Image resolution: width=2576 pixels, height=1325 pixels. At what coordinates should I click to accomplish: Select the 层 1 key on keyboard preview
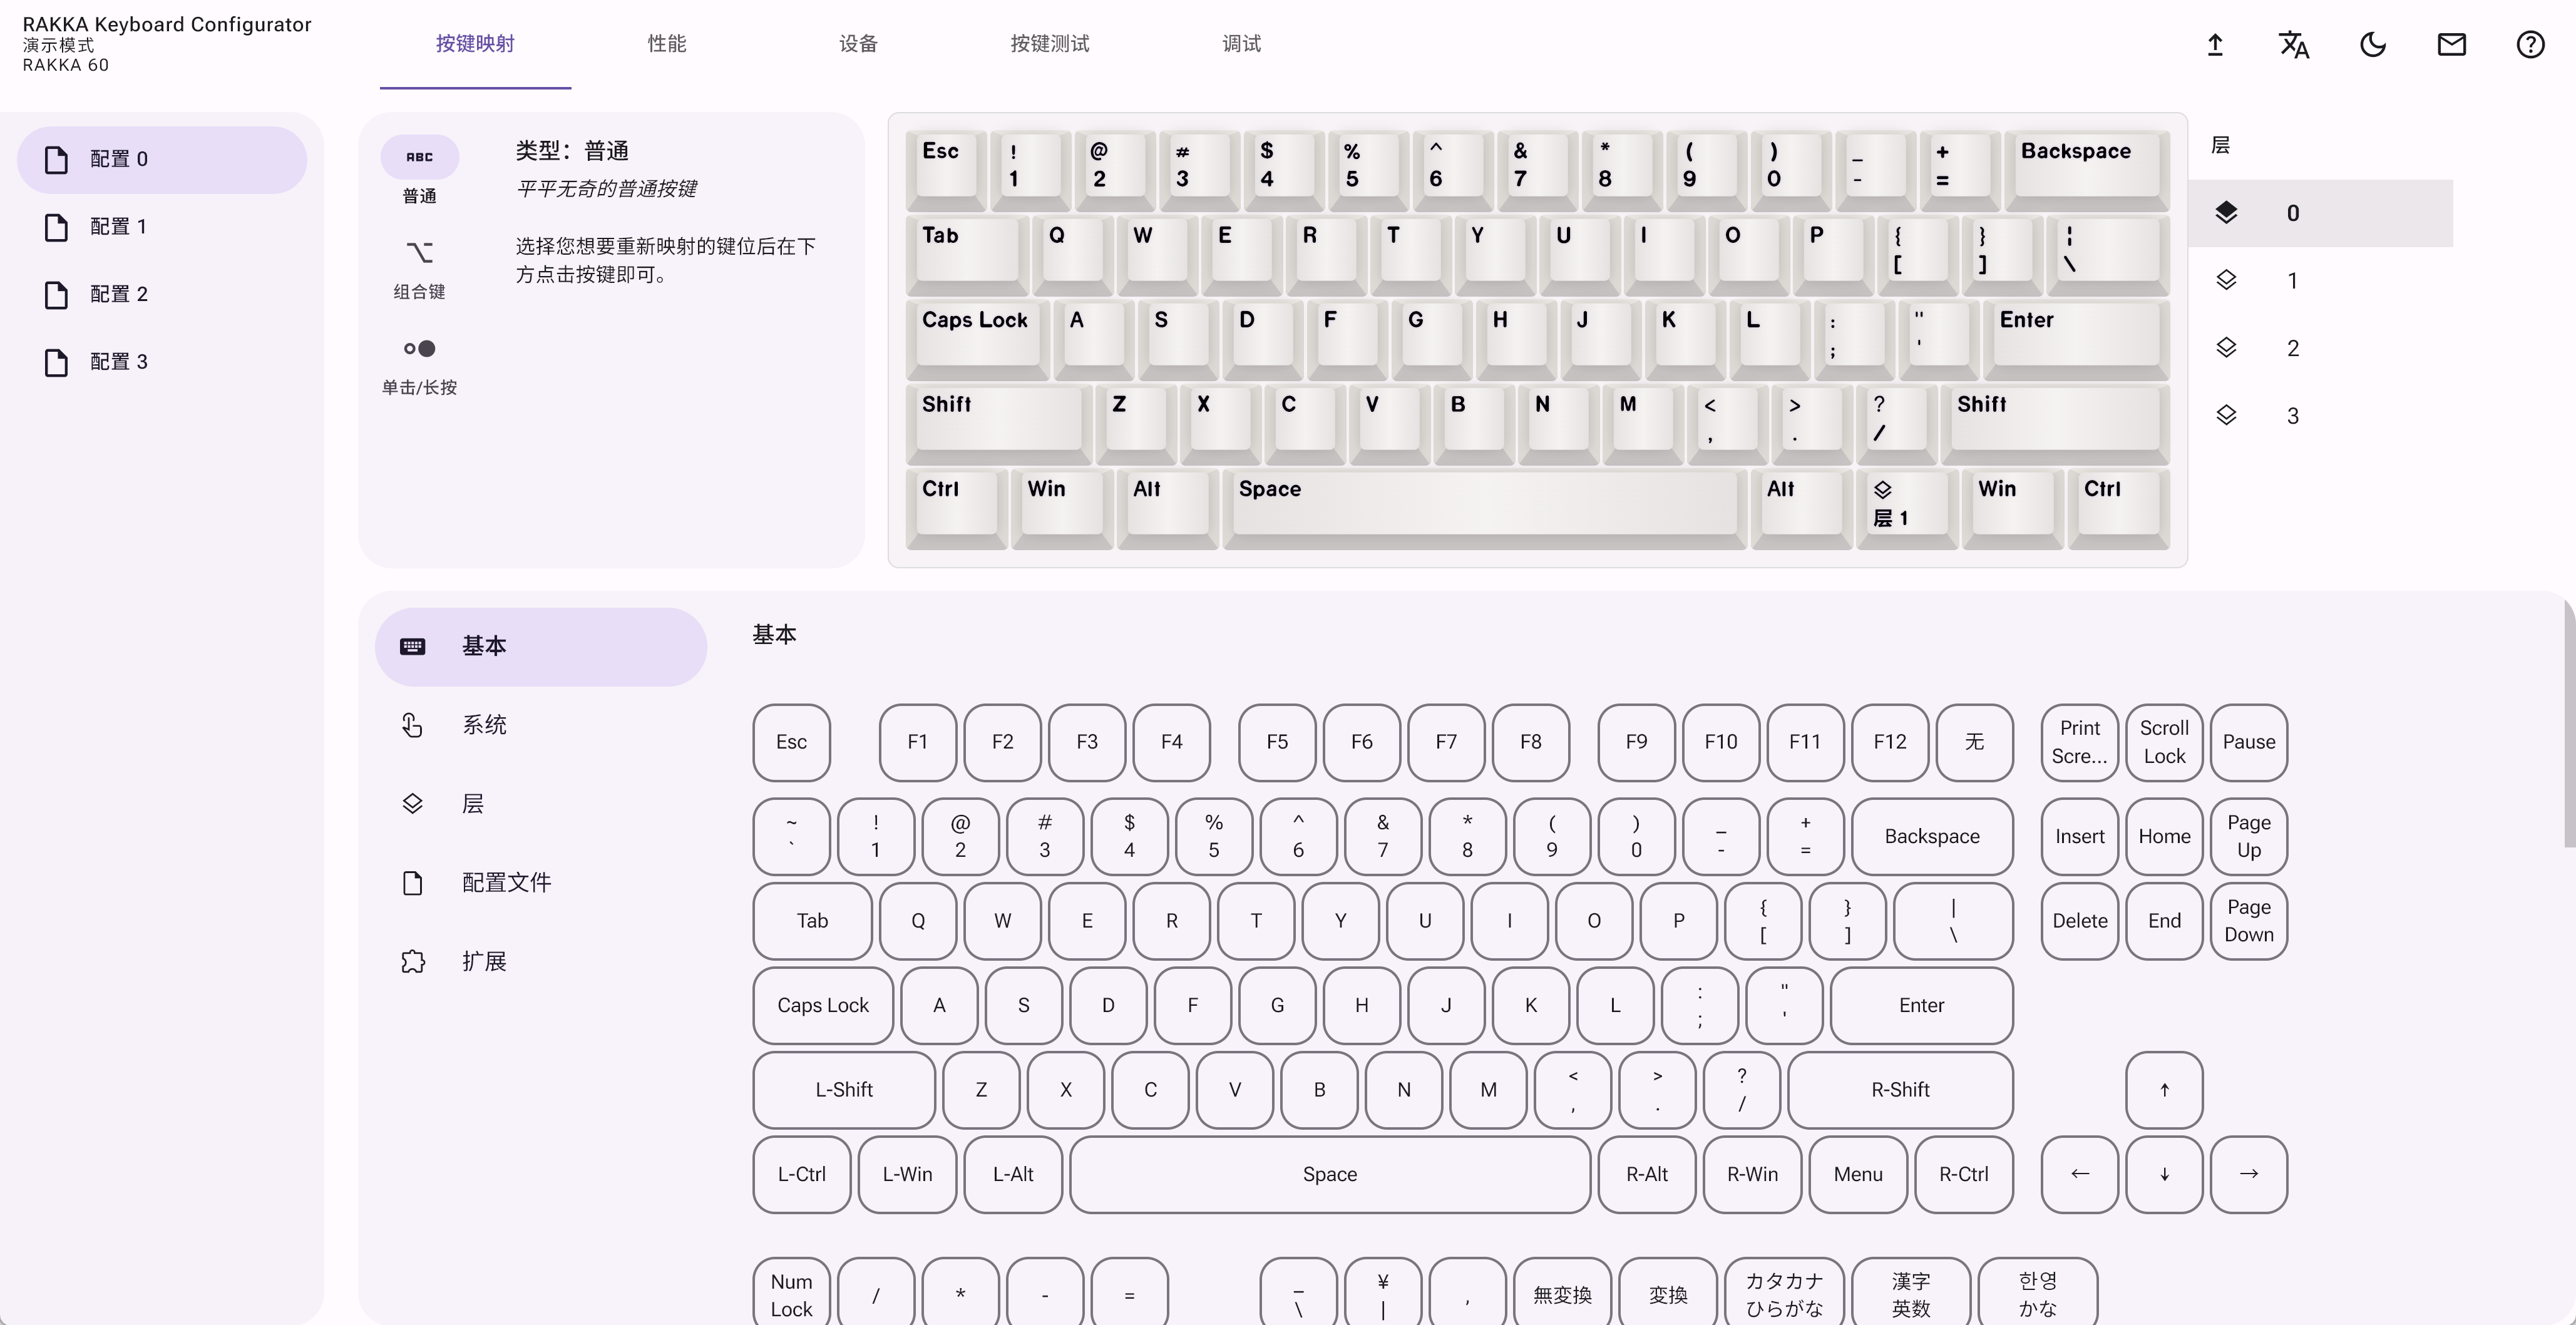coord(1907,508)
